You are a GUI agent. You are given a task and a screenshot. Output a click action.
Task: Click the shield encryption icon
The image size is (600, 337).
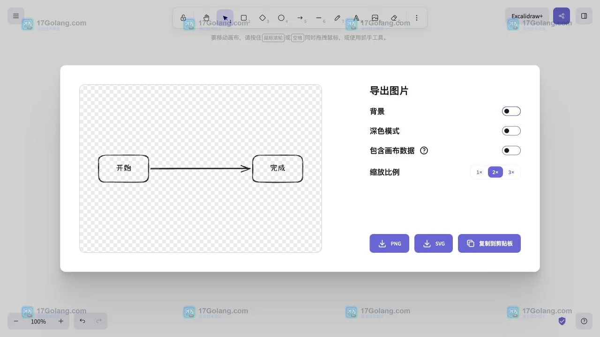tap(562, 321)
